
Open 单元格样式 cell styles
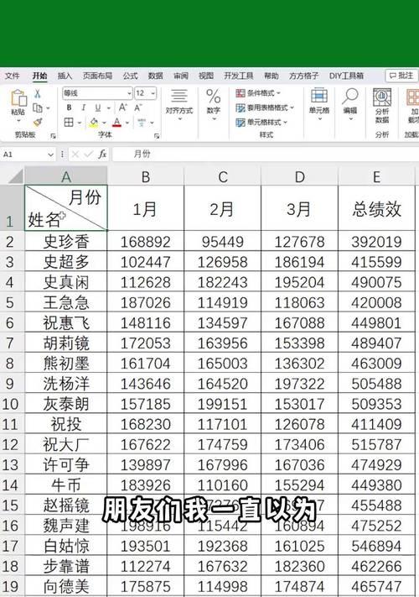click(x=261, y=123)
